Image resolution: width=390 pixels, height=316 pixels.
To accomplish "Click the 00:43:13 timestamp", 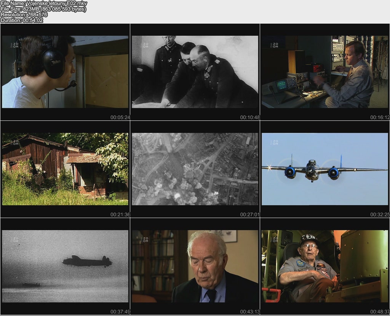I will (249, 312).
